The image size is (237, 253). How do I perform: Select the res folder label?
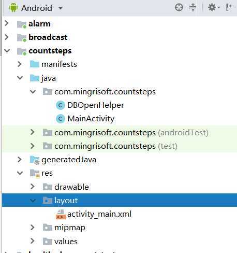click(47, 173)
